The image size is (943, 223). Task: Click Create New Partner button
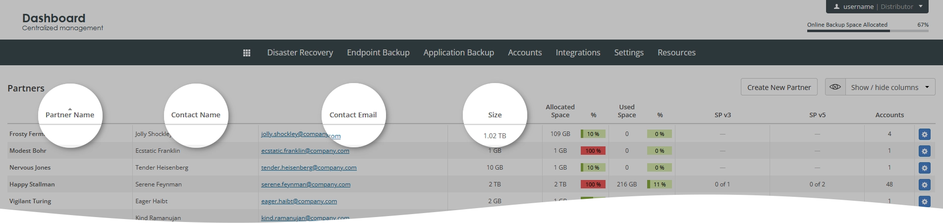click(779, 87)
